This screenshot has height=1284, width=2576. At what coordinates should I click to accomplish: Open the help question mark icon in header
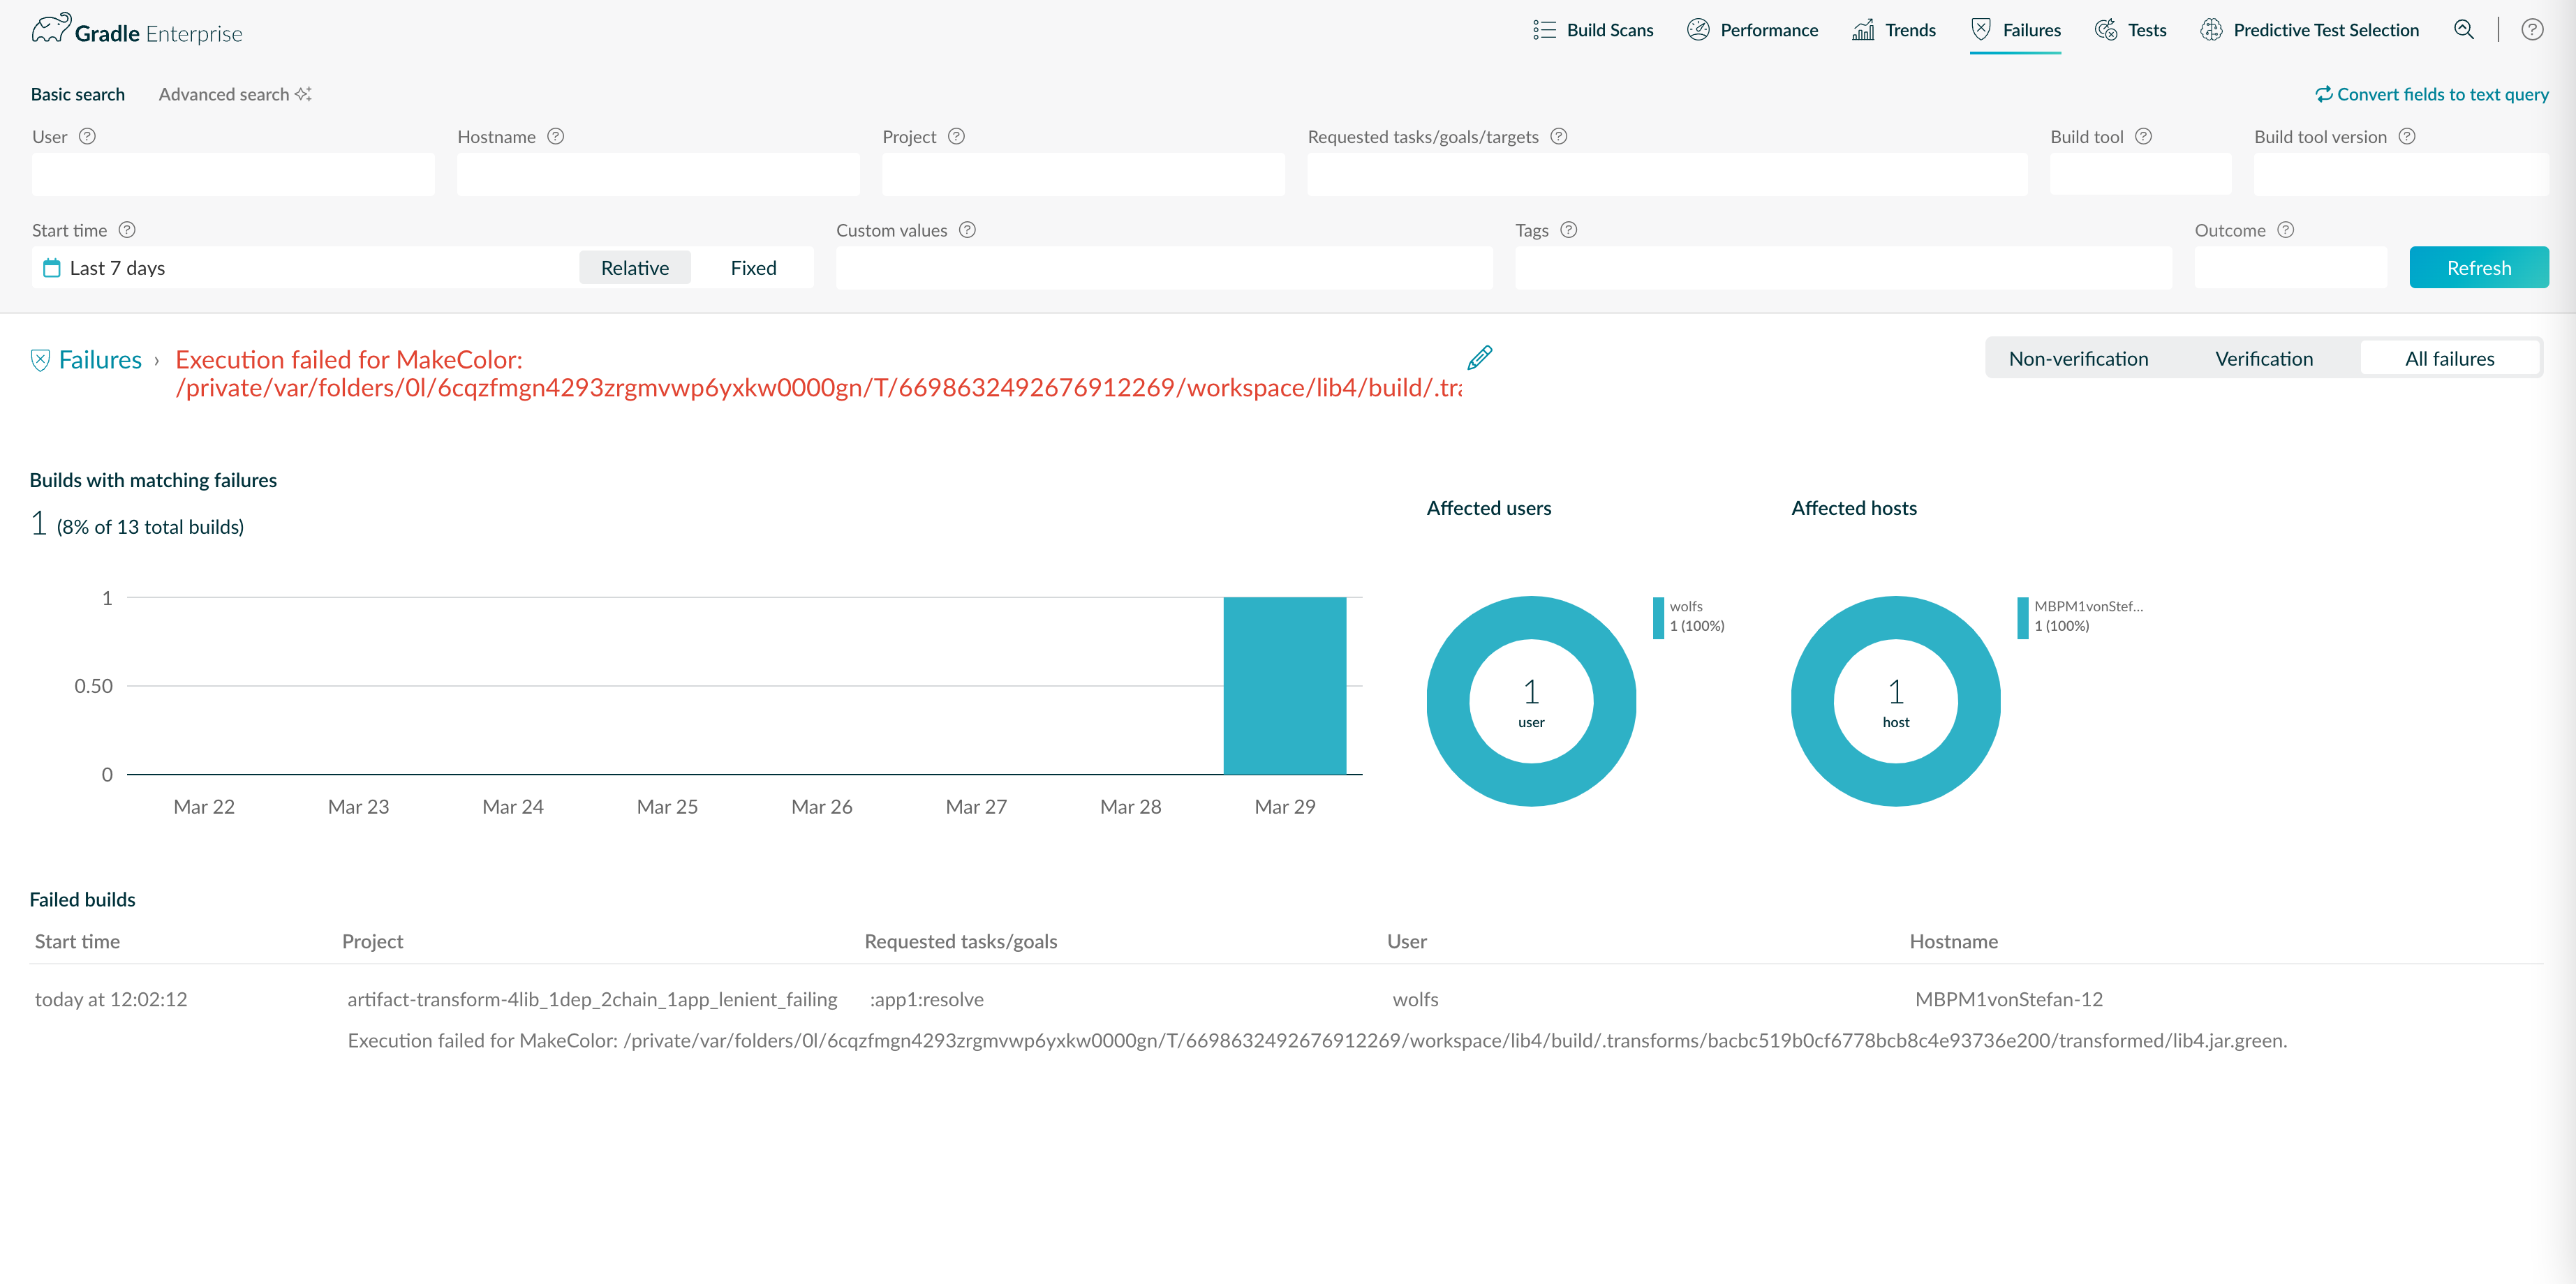click(x=2532, y=30)
